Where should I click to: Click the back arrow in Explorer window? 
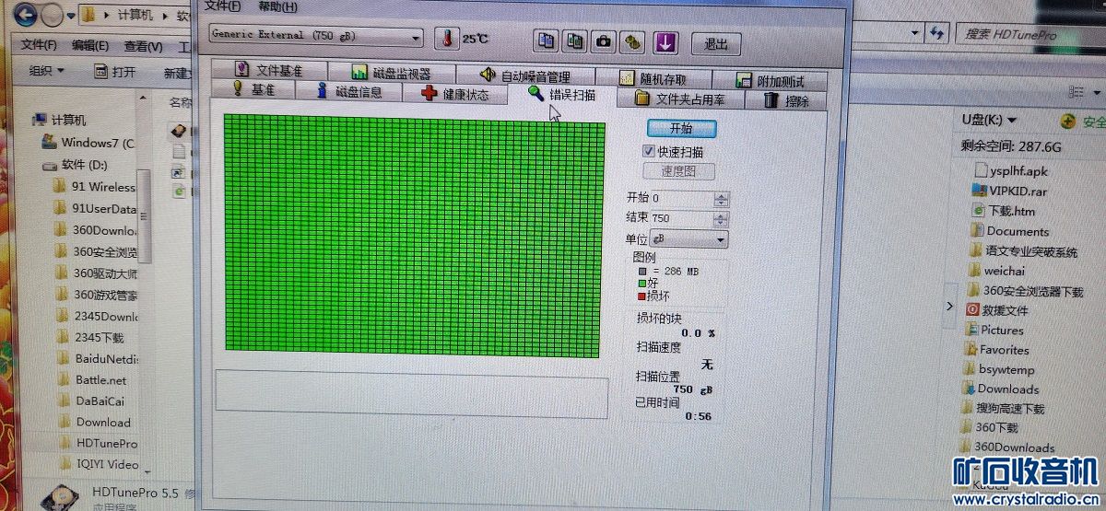(25, 15)
